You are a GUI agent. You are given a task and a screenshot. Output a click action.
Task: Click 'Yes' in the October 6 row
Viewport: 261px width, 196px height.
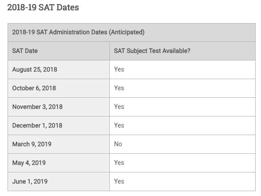click(x=119, y=88)
